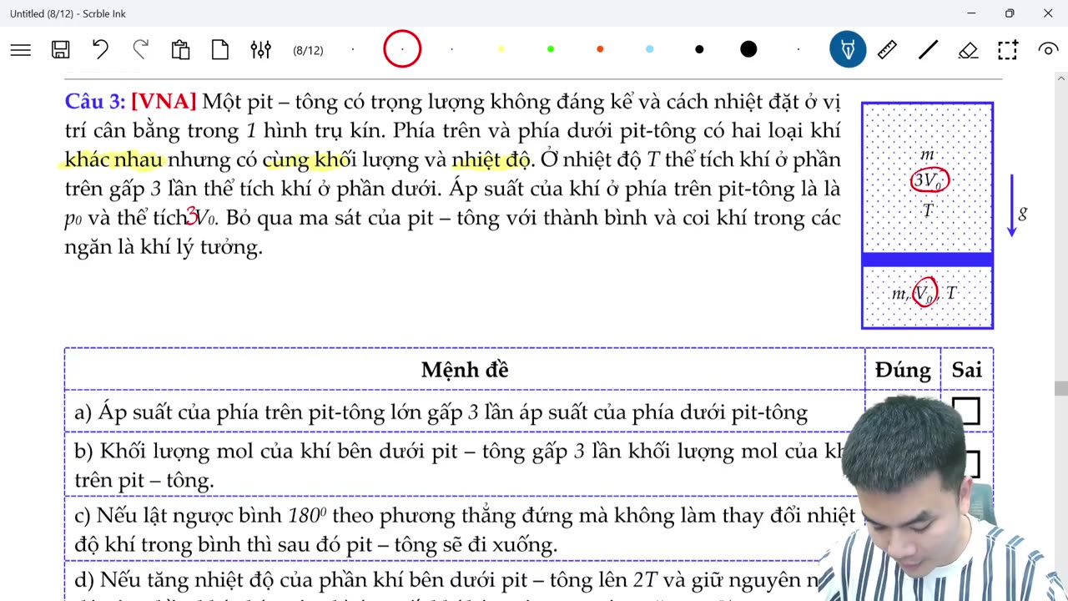Viewport: 1068px width, 601px height.
Task: Redo the undone stroke
Action: pos(140,50)
